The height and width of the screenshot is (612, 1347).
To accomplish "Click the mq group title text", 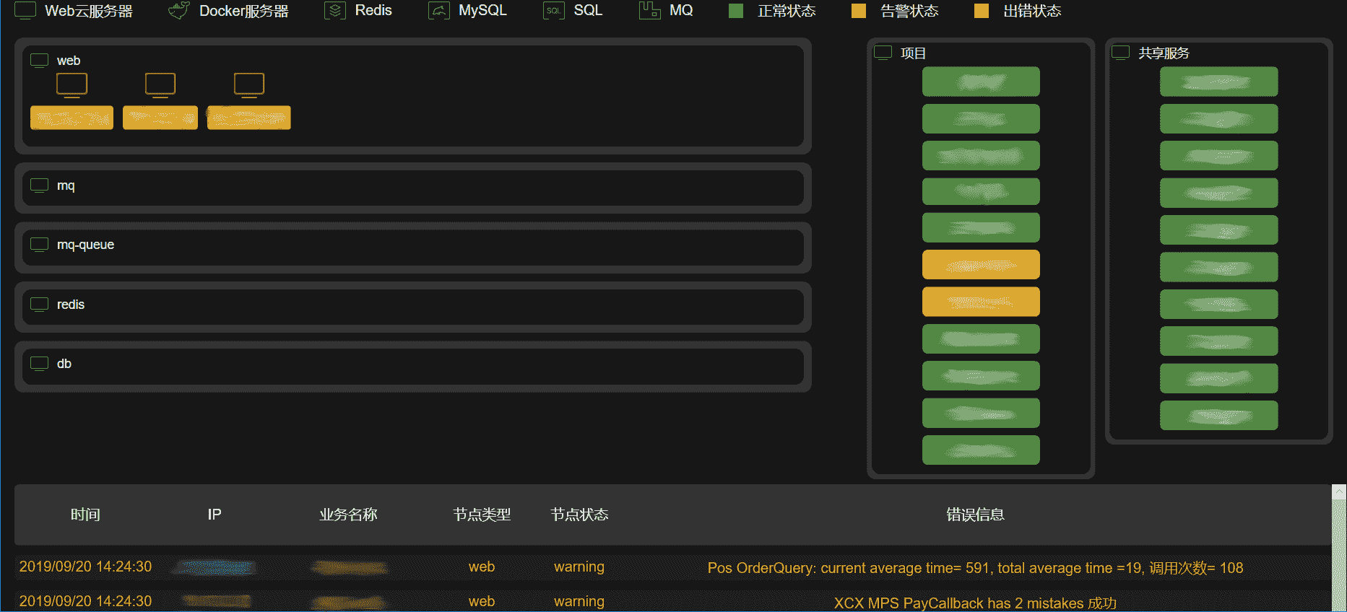I will click(x=66, y=185).
